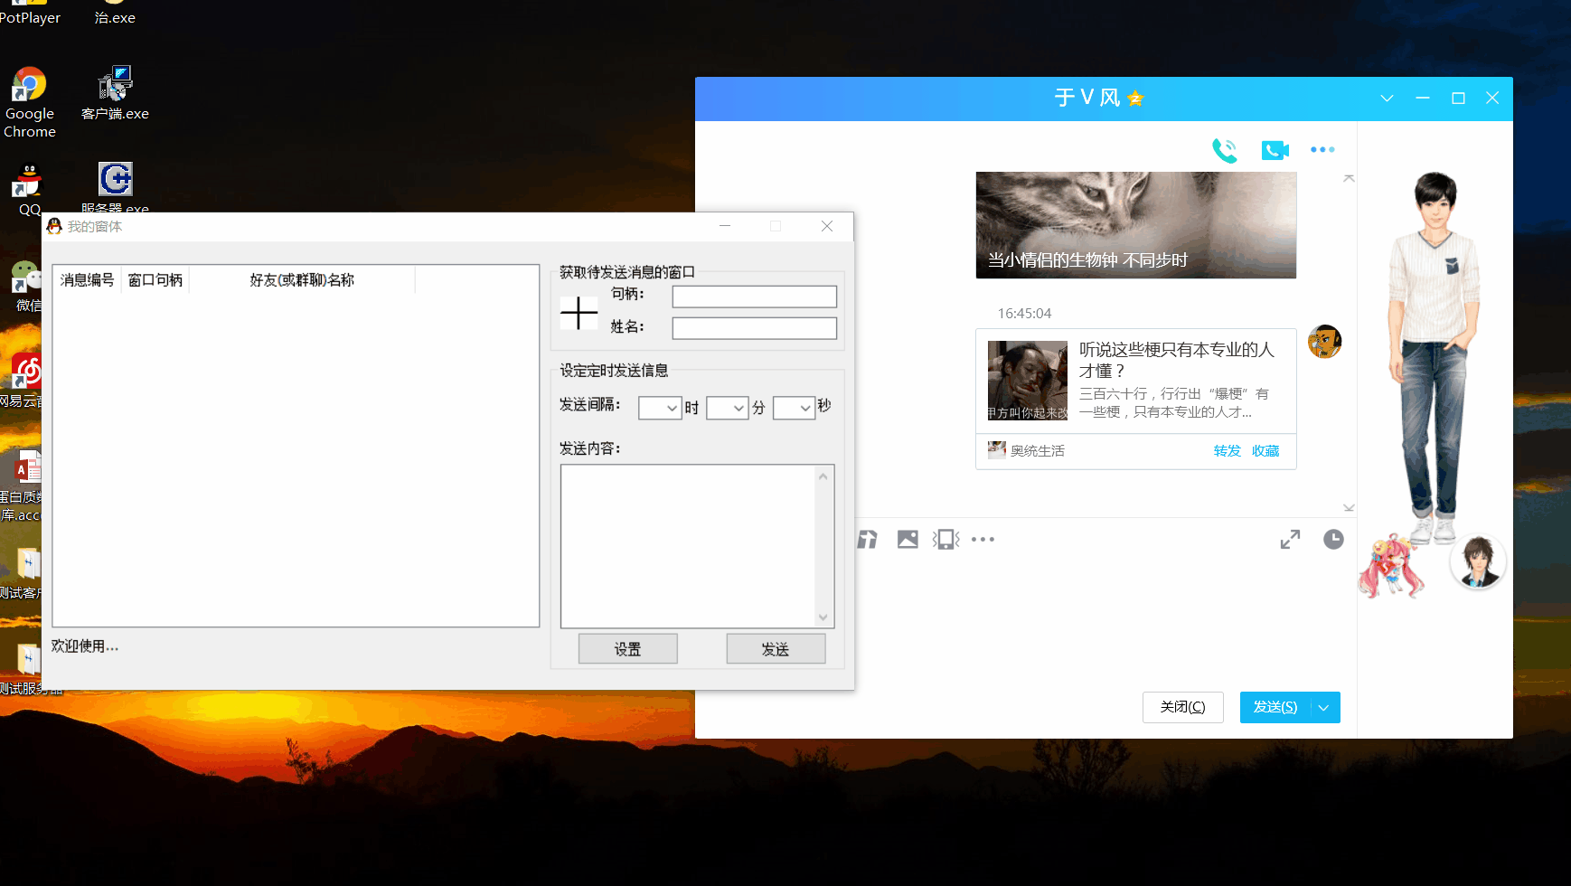Open more chat actions via ellipsis icon
The width and height of the screenshot is (1571, 886).
point(1322,150)
